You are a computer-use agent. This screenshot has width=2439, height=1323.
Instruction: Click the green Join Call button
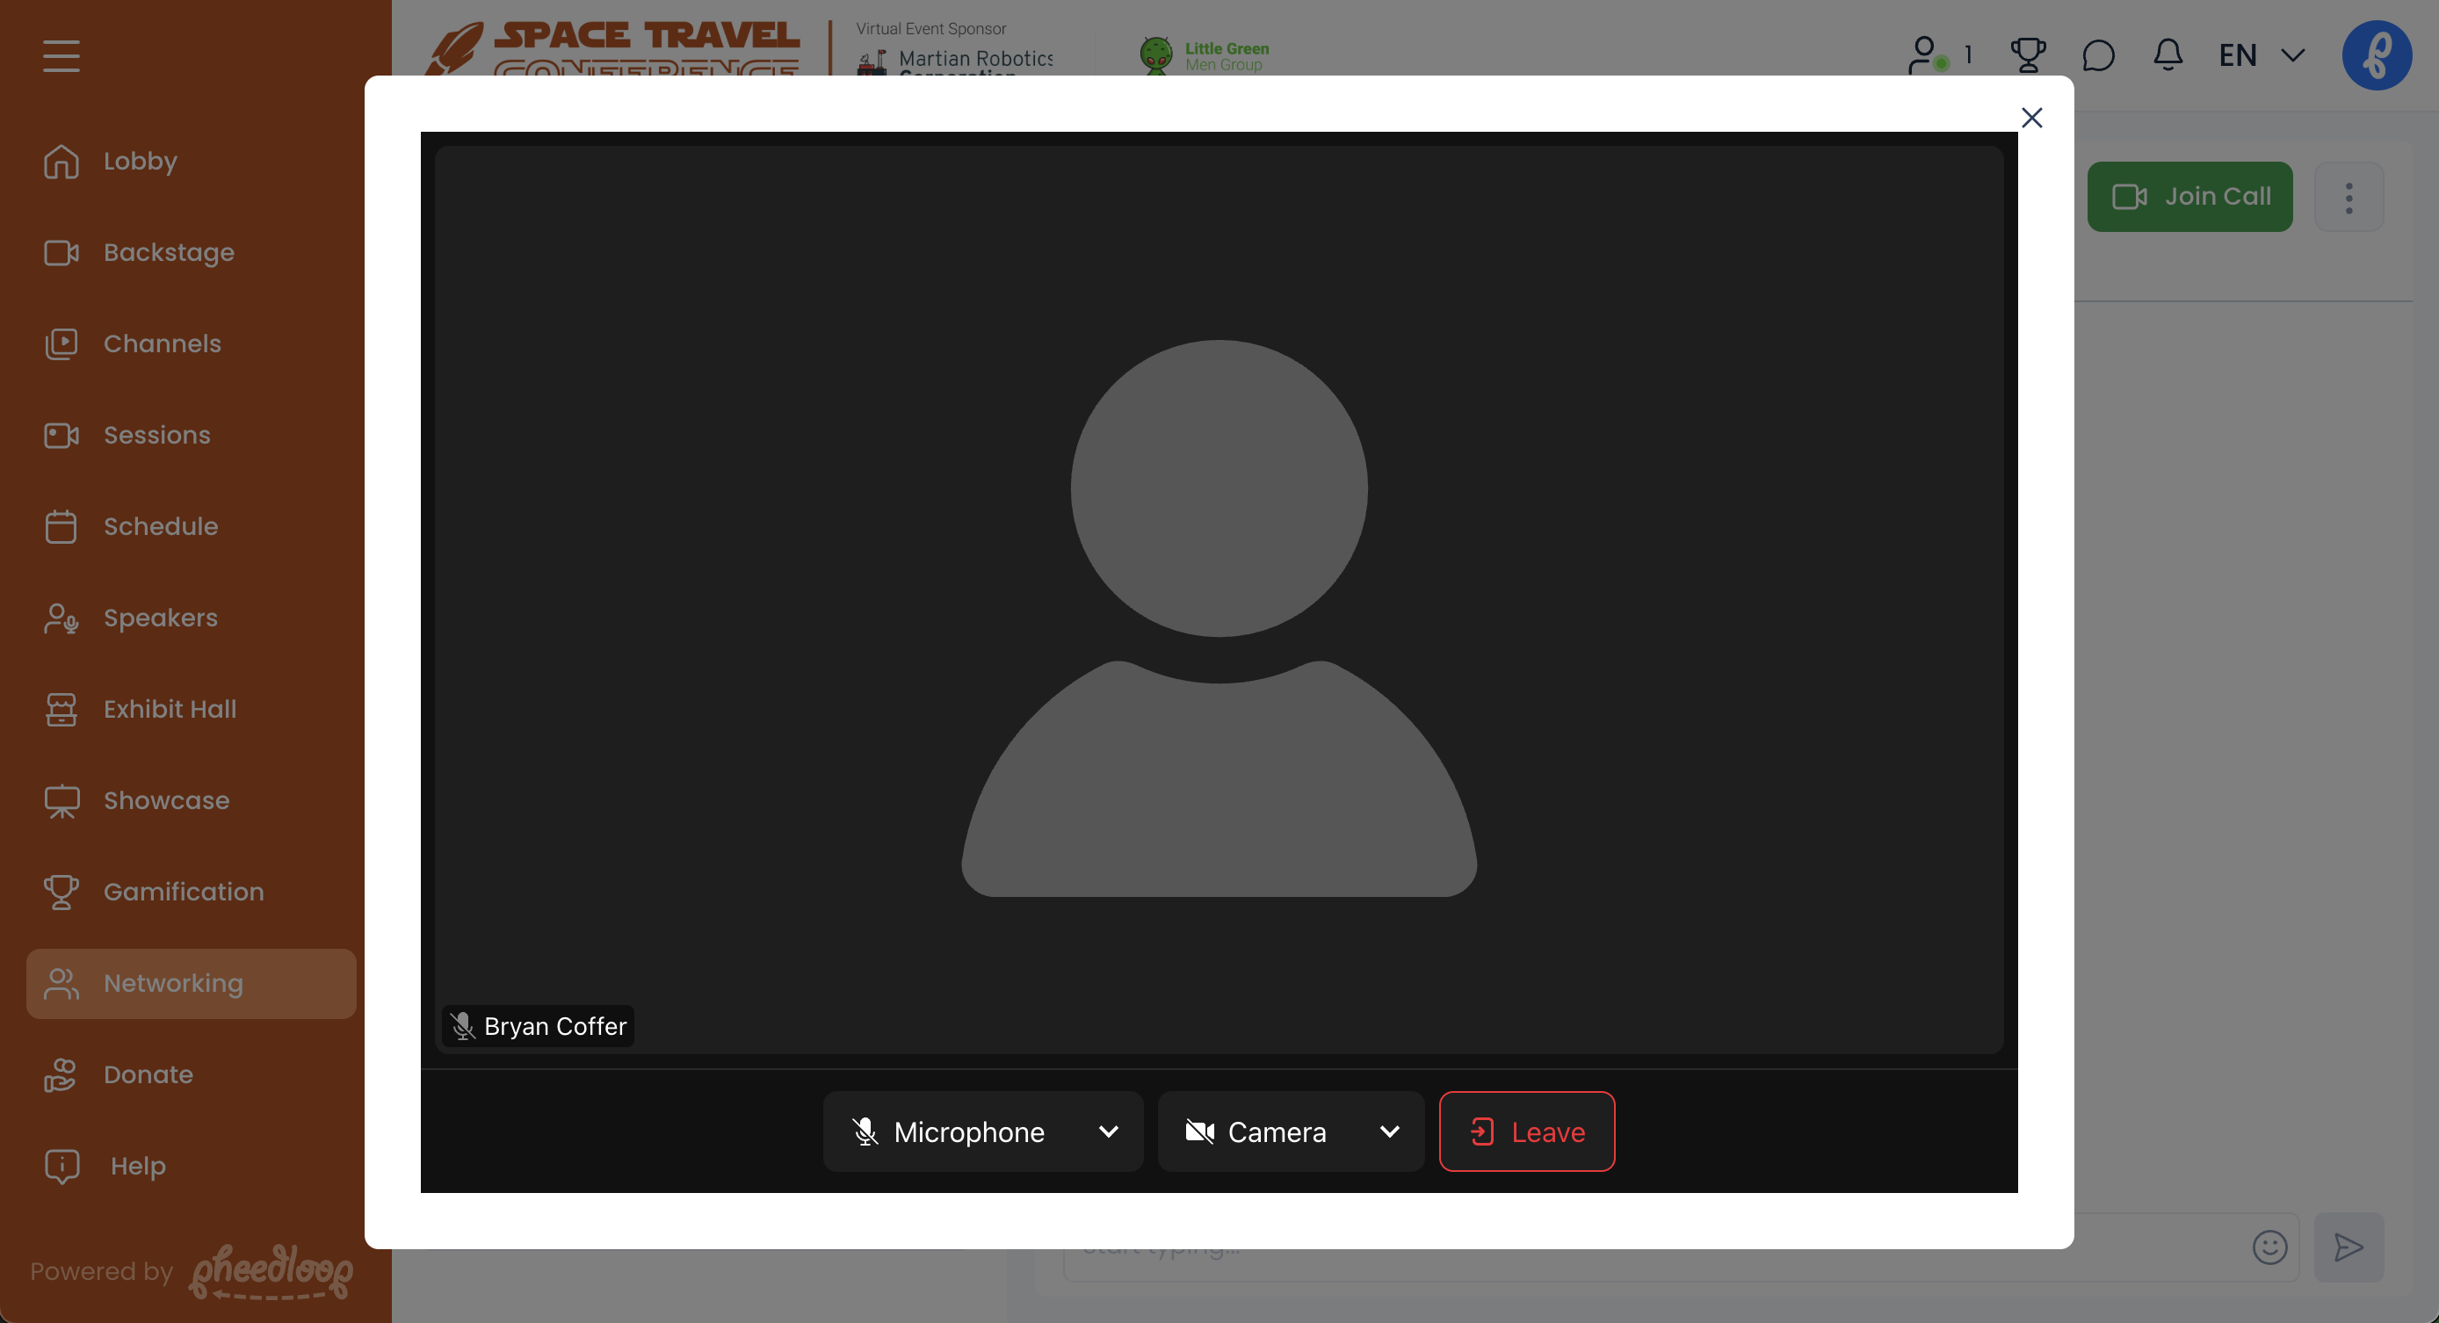2189,197
